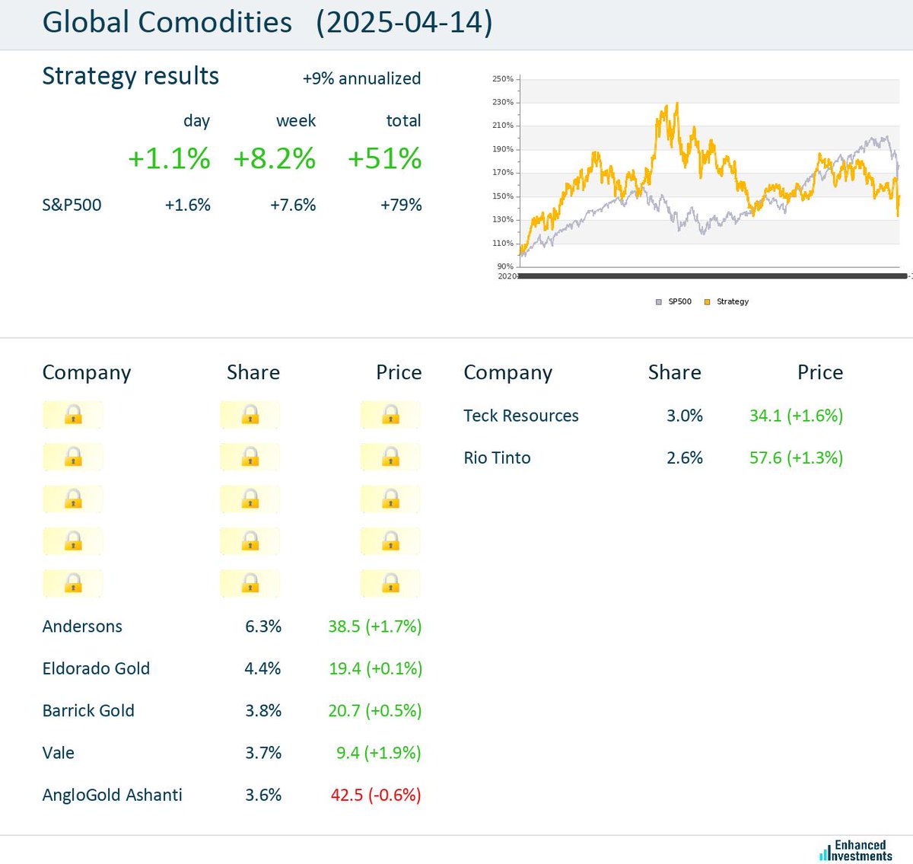
Task: Click strategy total return +51%
Action: pyautogui.click(x=384, y=158)
